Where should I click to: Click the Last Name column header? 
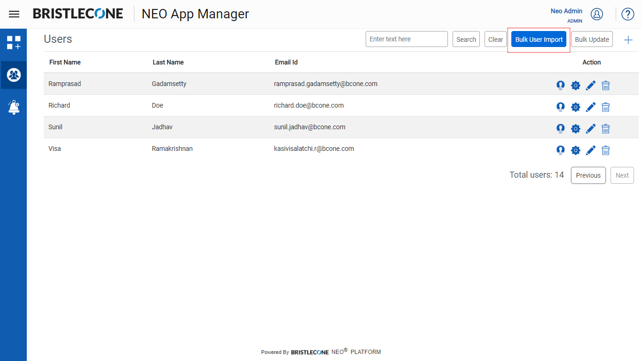(168, 62)
